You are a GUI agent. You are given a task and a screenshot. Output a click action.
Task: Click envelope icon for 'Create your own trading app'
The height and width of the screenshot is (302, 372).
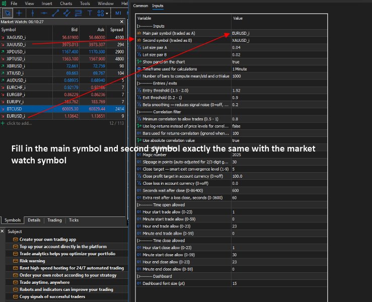[16, 240]
